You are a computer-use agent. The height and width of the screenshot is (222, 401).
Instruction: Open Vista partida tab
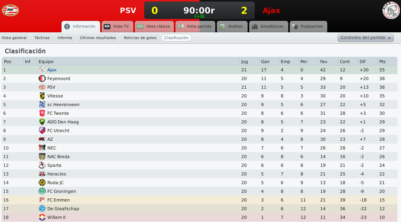click(x=195, y=26)
